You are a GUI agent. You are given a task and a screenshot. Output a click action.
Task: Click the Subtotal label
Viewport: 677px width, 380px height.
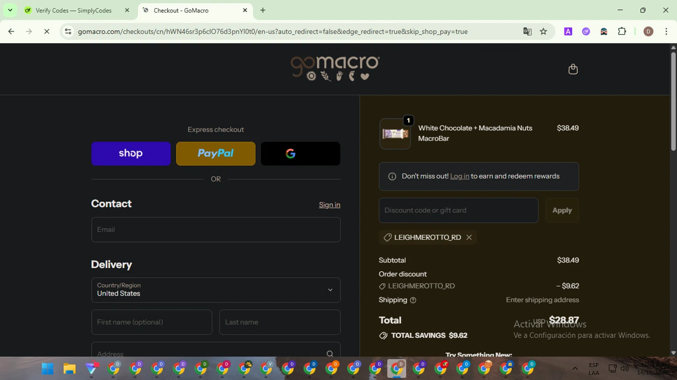pos(392,261)
